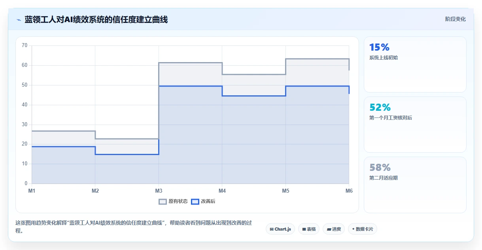482x250 pixels.
Task: Click the star icon in 数据卡片 chip
Action: (353, 229)
